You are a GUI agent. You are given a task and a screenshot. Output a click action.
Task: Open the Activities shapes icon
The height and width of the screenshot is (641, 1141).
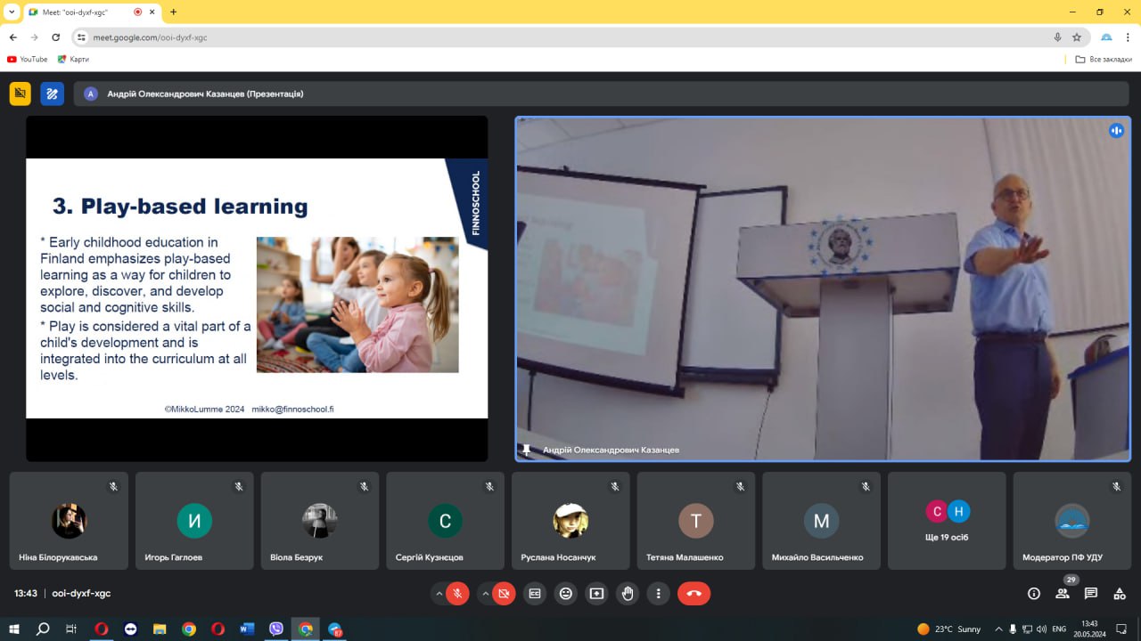[x=1120, y=594]
